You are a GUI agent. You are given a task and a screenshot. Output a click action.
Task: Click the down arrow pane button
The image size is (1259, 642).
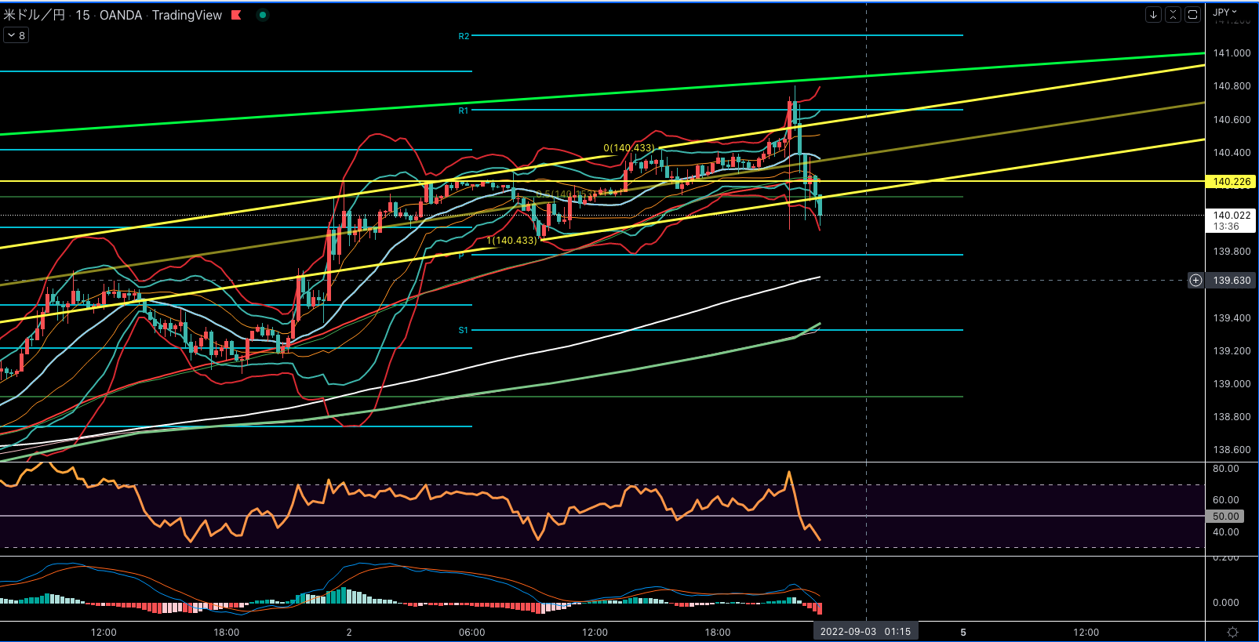[1153, 14]
